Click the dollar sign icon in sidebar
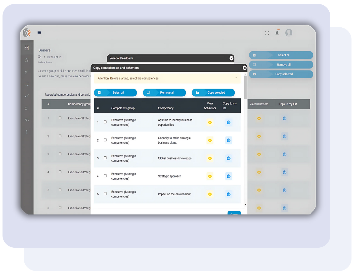354x271 pixels. click(27, 132)
